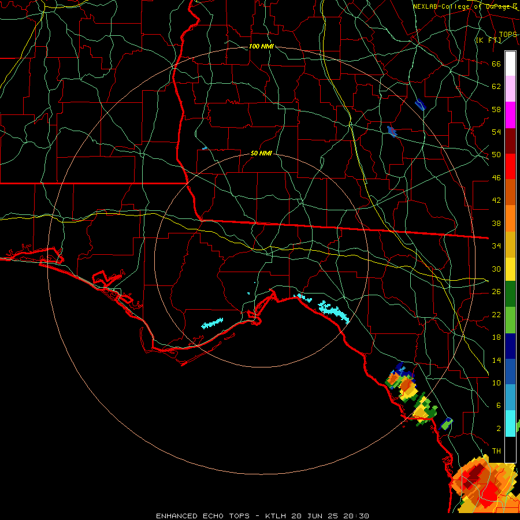Pick the burnt orange legend swatch
This screenshot has height=520, width=520.
(510, 192)
